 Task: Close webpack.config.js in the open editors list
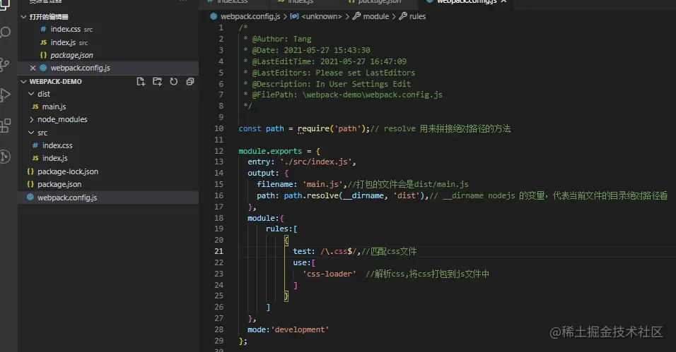tap(33, 68)
